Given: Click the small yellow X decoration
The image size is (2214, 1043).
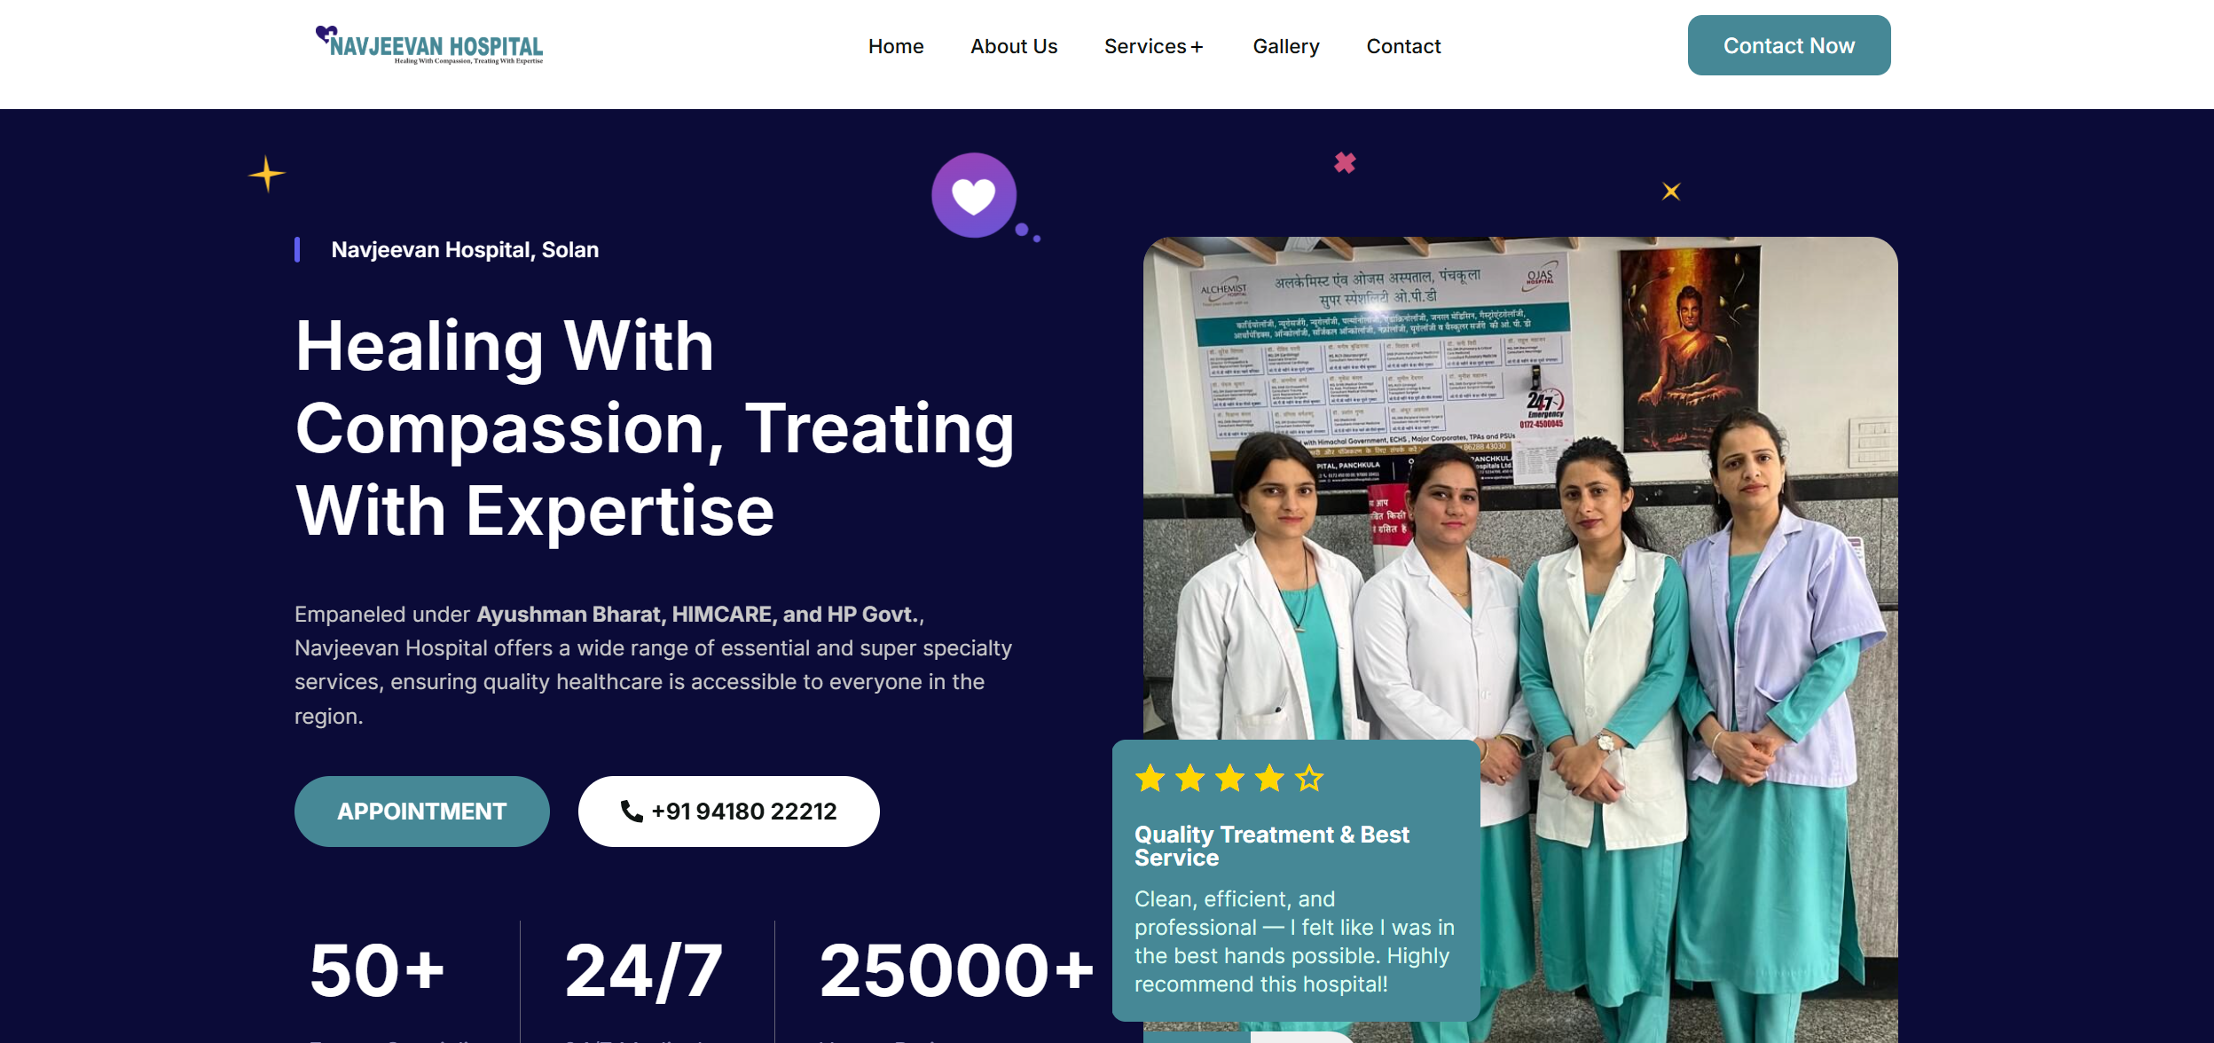Looking at the screenshot, I should click(1671, 192).
